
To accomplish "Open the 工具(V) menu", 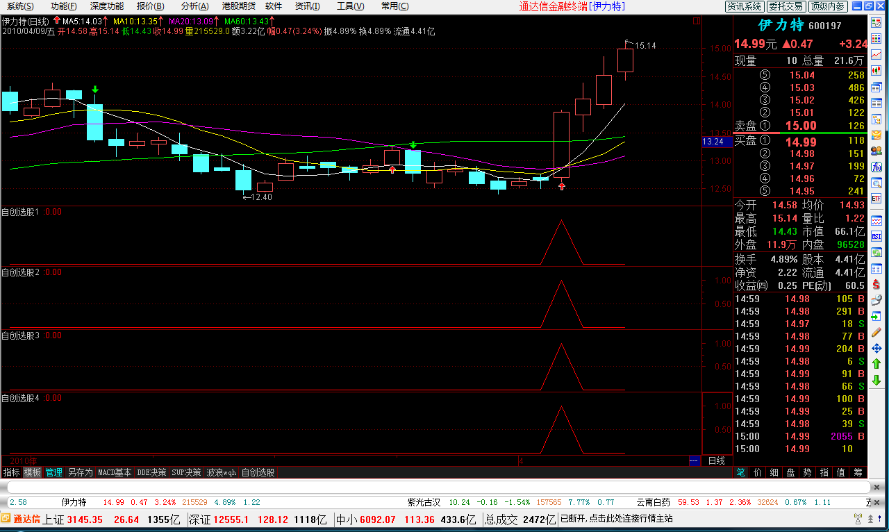I will [x=350, y=6].
